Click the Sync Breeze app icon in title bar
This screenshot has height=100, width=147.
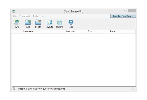[x=14, y=11]
